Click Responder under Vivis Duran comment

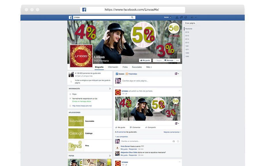133,149
